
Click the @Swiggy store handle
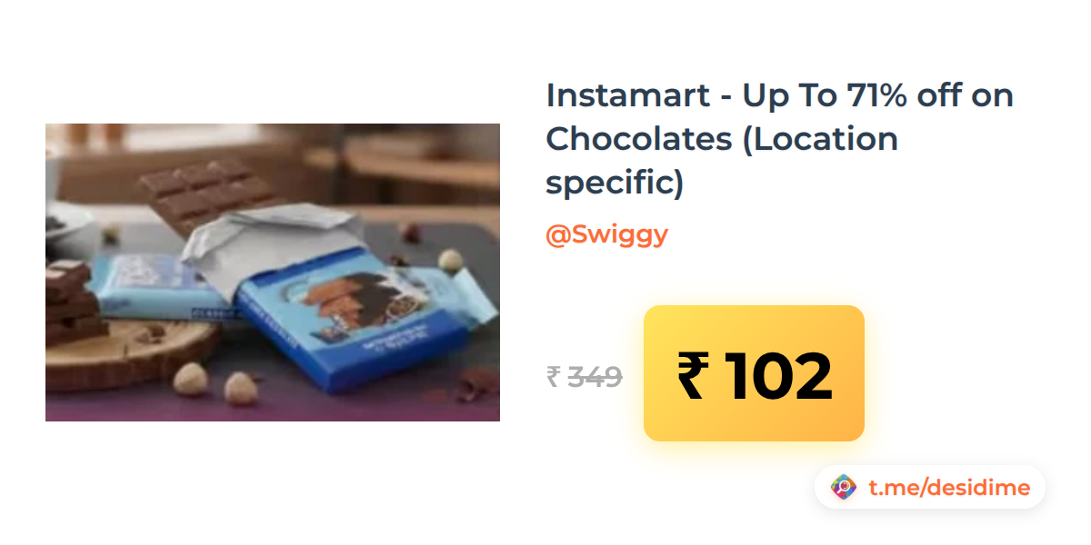coord(606,234)
